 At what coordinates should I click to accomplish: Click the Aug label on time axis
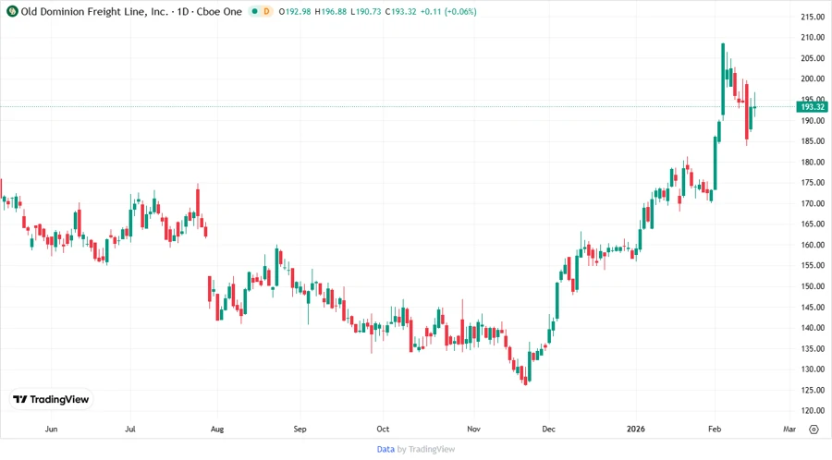coord(217,430)
